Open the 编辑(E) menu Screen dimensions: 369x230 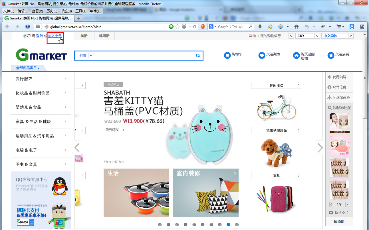tap(23, 11)
